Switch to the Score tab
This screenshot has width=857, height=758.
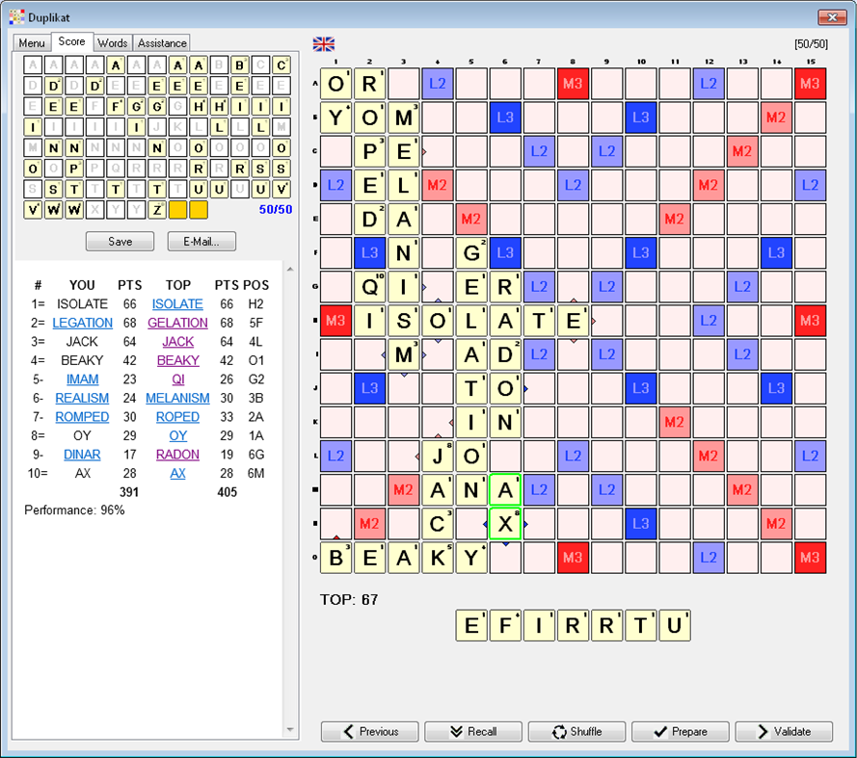[71, 41]
